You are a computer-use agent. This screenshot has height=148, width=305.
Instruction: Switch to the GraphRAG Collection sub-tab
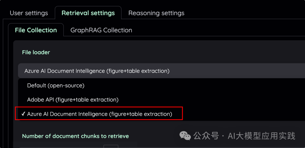click(x=101, y=30)
